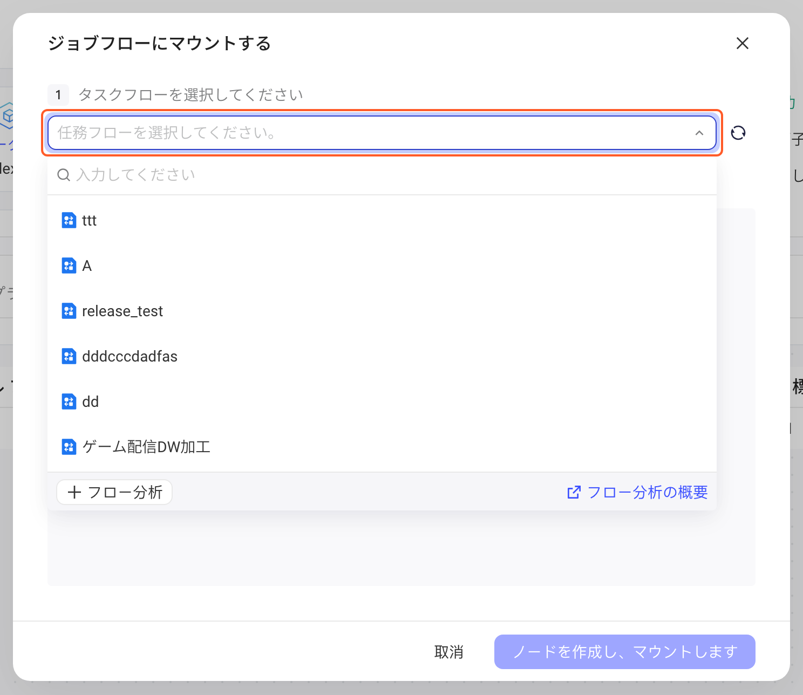The height and width of the screenshot is (695, 803).
Task: Click the 取消 cancel button
Action: [x=449, y=652]
